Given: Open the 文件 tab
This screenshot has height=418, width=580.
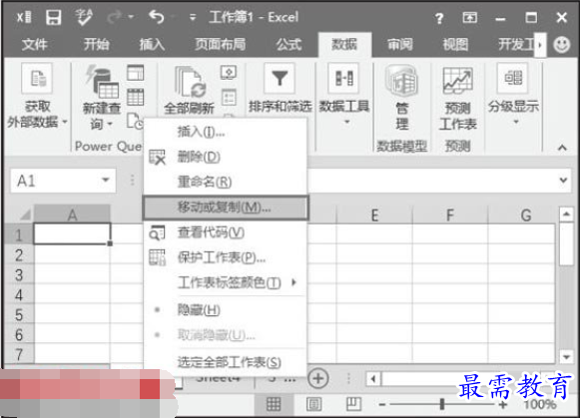Looking at the screenshot, I should pos(34,45).
